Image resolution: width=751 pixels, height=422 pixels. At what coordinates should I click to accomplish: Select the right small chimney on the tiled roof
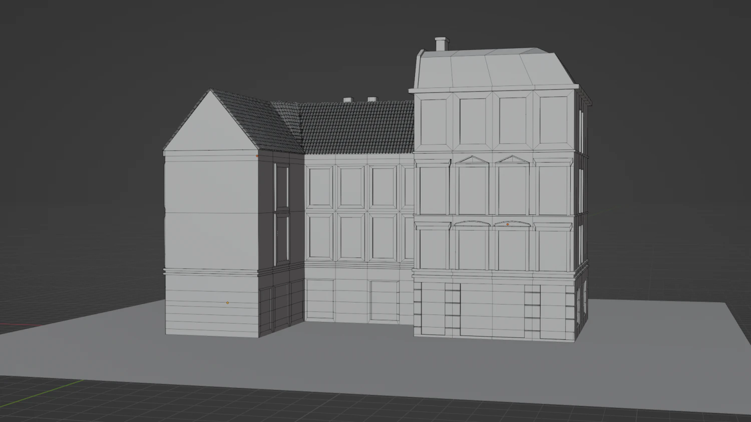click(x=372, y=99)
